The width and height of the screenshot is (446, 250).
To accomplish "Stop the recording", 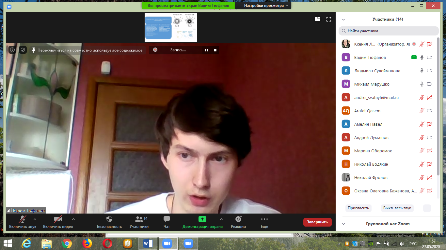I will click(215, 50).
